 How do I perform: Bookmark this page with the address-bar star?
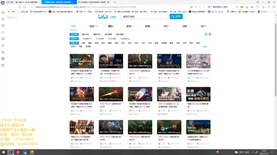32,7
